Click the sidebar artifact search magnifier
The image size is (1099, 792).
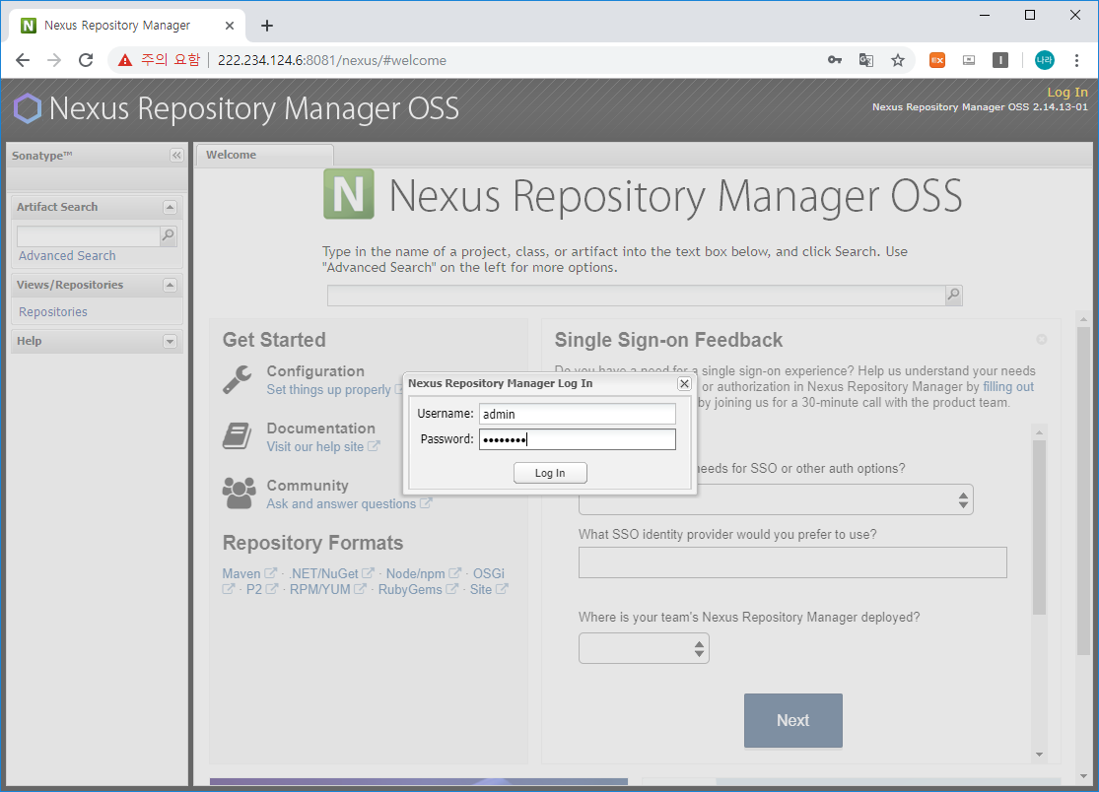pos(169,236)
